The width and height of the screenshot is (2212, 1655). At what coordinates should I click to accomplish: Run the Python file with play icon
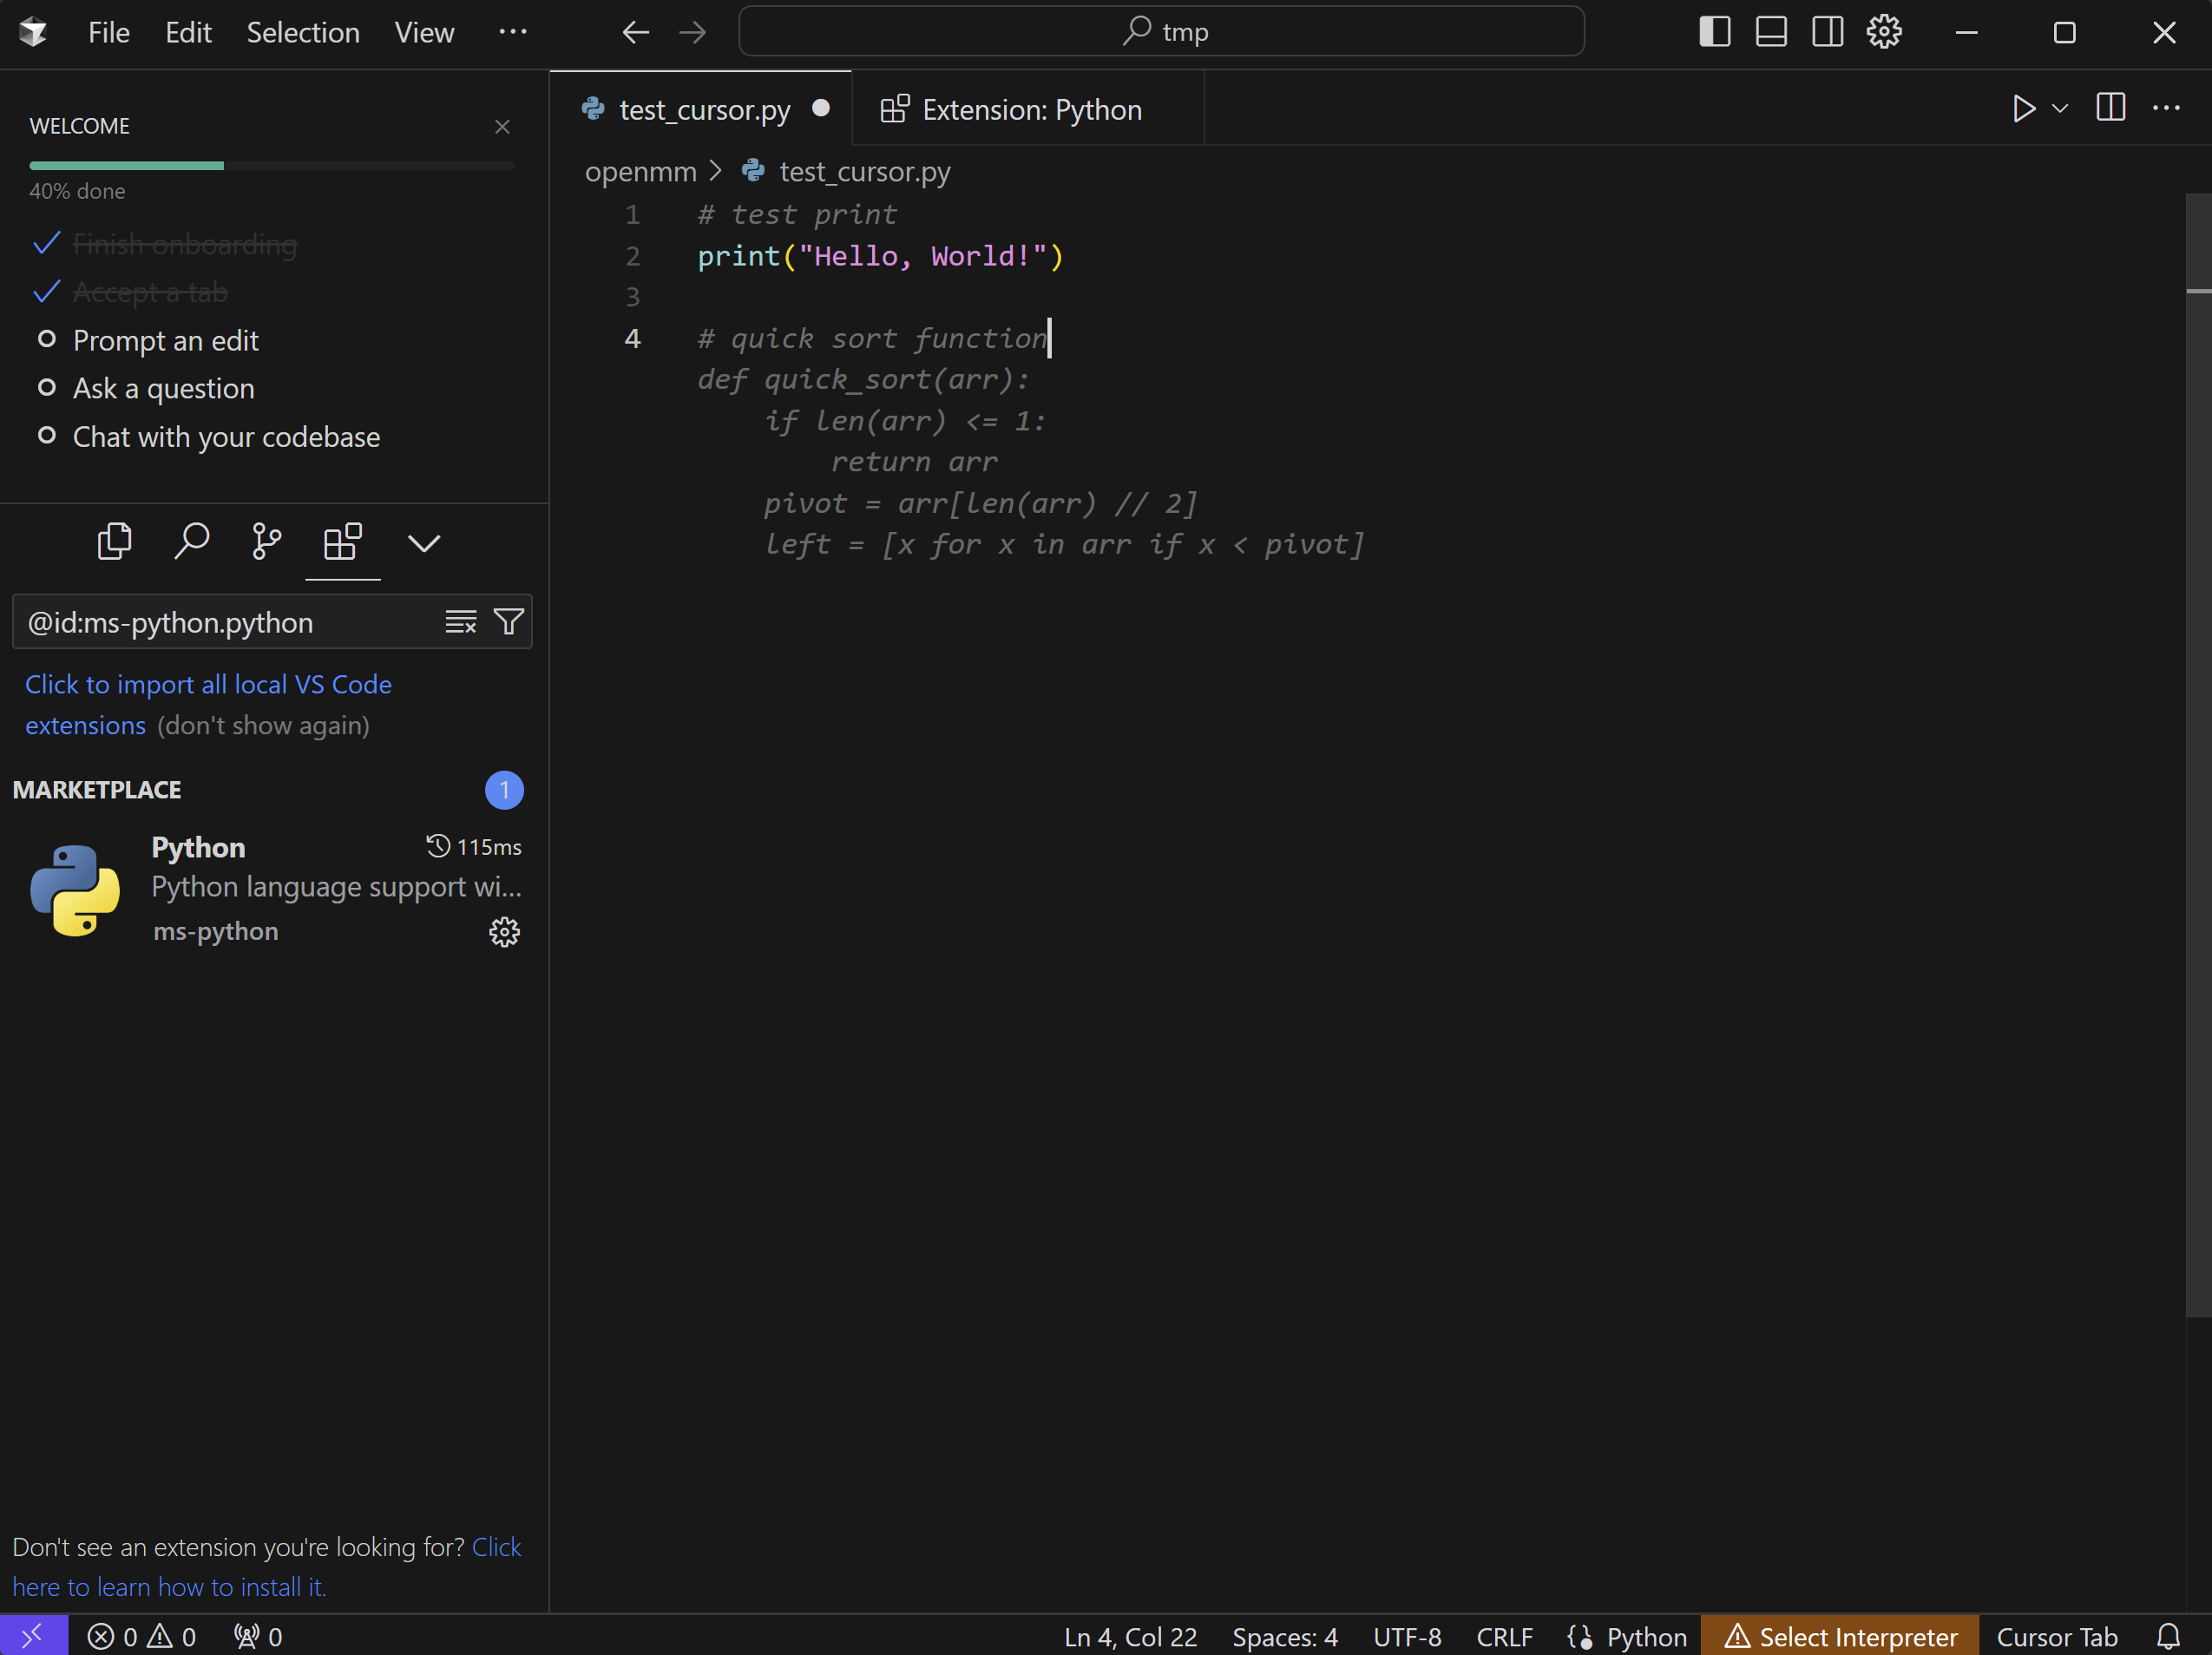pyautogui.click(x=2023, y=108)
